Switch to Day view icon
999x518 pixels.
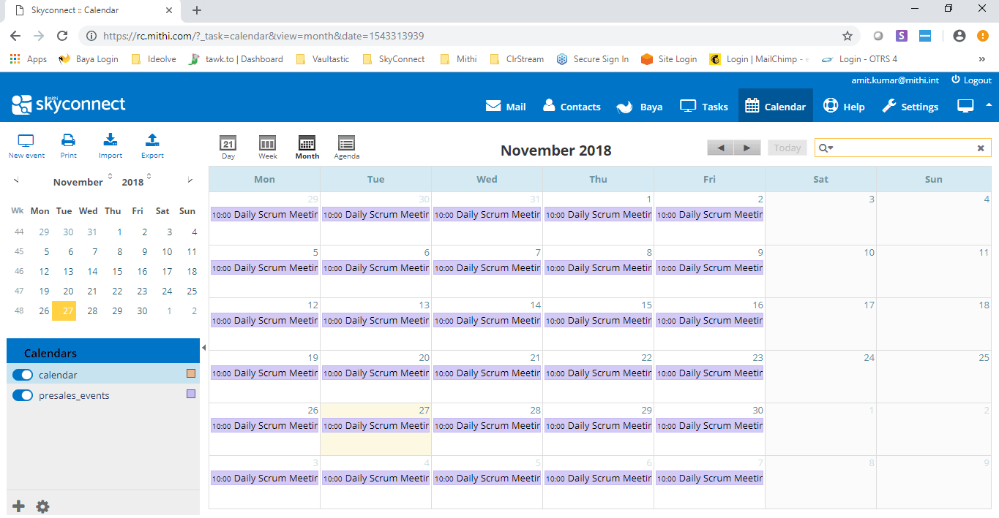pyautogui.click(x=228, y=148)
